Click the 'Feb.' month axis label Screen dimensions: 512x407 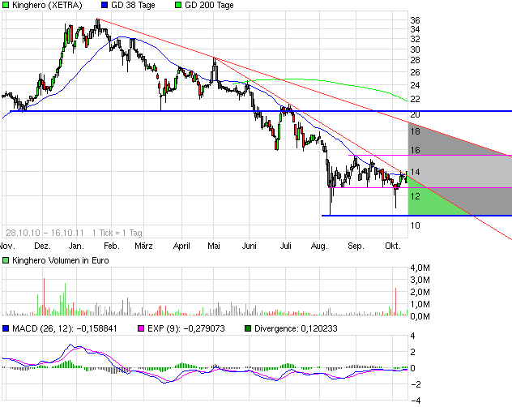pyautogui.click(x=112, y=246)
